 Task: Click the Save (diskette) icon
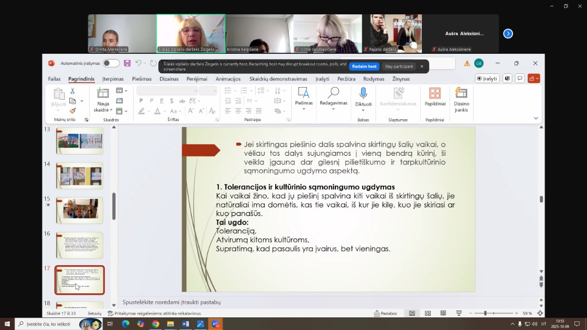(x=127, y=63)
